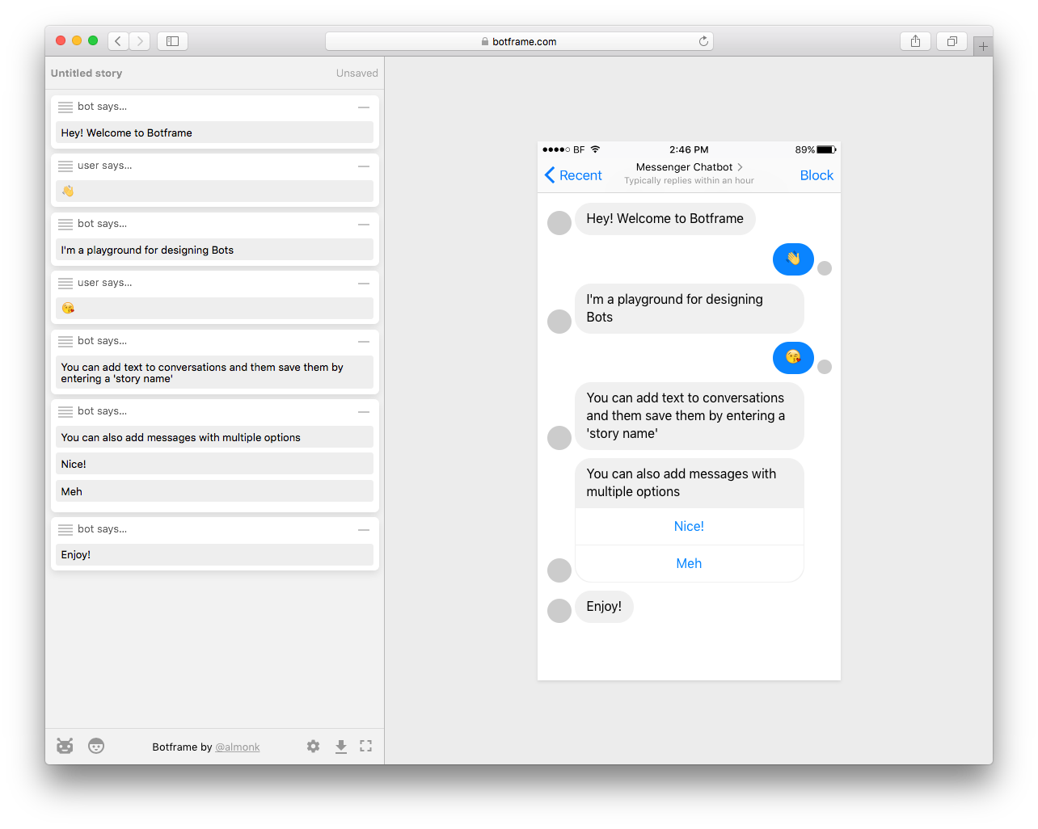Edit the 'Meh' option field
Image resolution: width=1038 pixels, height=829 pixels.
pos(215,491)
